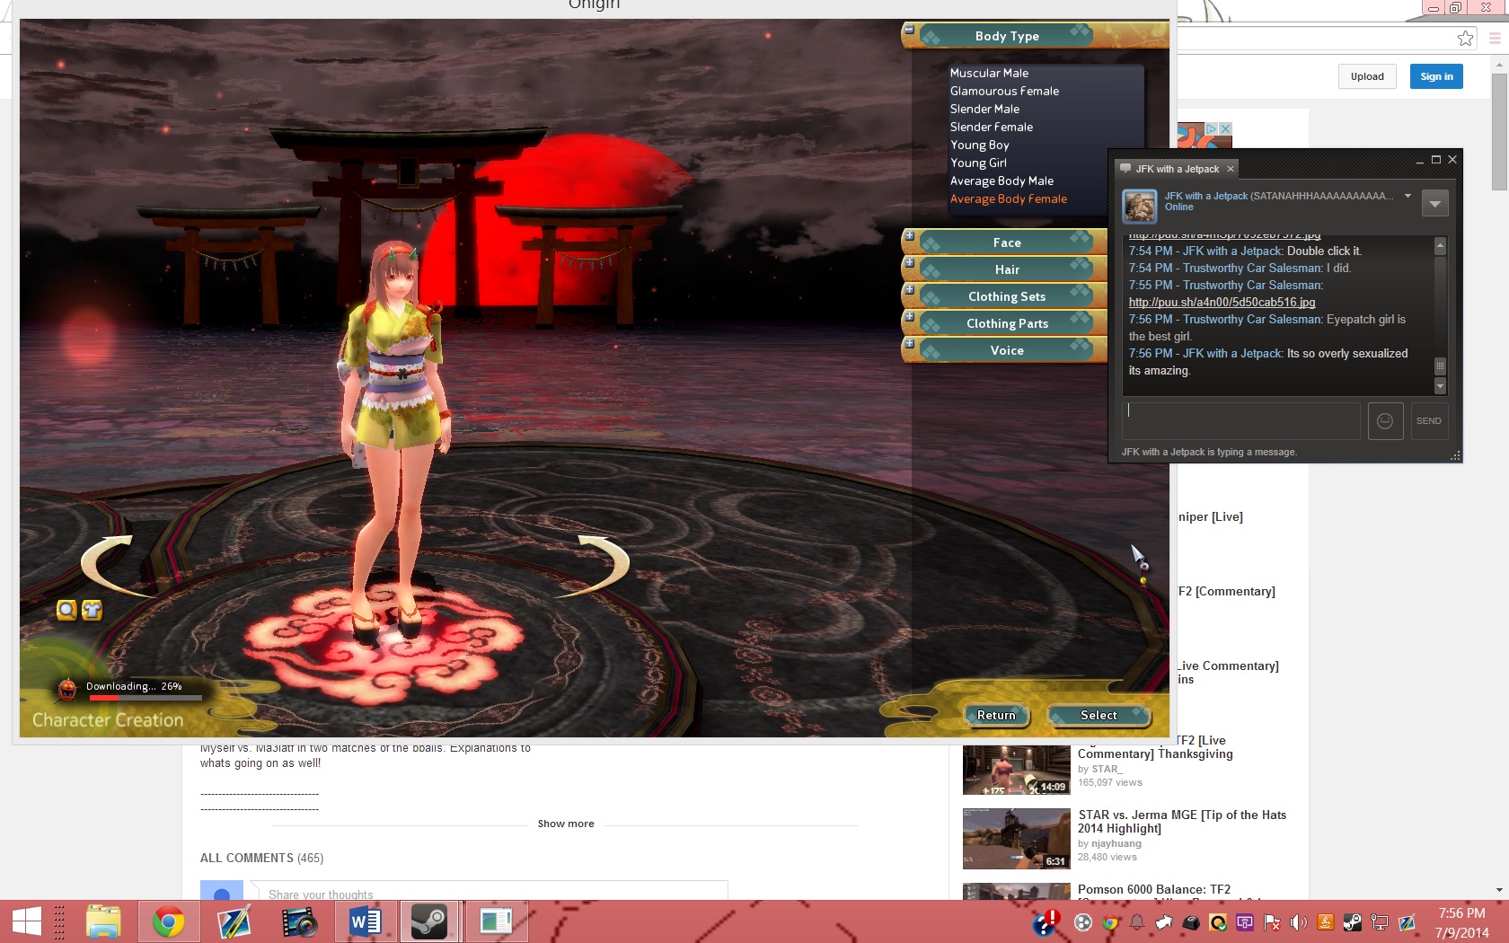Click YouTube Sign in button

[x=1436, y=76]
